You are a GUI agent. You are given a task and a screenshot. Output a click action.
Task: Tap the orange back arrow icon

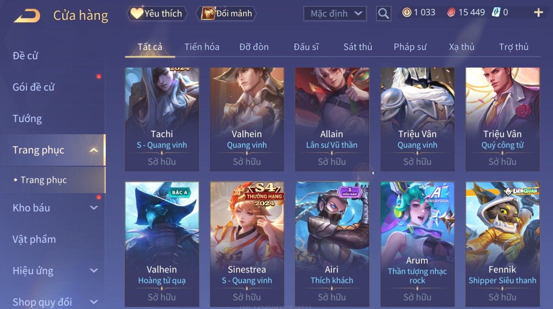27,16
